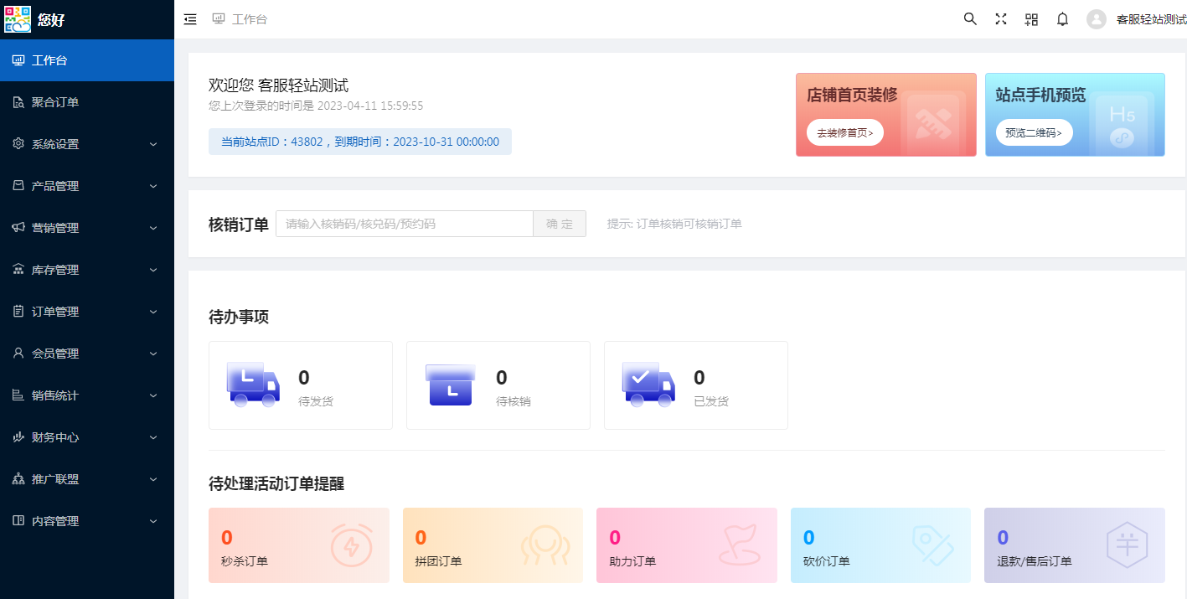This screenshot has width=1187, height=599.
Task: Click the search magnifier icon in header
Action: (970, 19)
